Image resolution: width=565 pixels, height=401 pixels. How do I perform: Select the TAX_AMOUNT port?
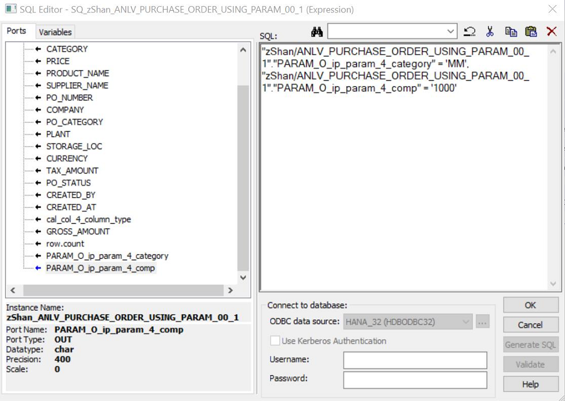coord(72,171)
